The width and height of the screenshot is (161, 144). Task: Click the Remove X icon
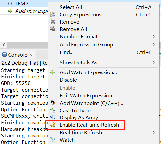[x=53, y=22]
